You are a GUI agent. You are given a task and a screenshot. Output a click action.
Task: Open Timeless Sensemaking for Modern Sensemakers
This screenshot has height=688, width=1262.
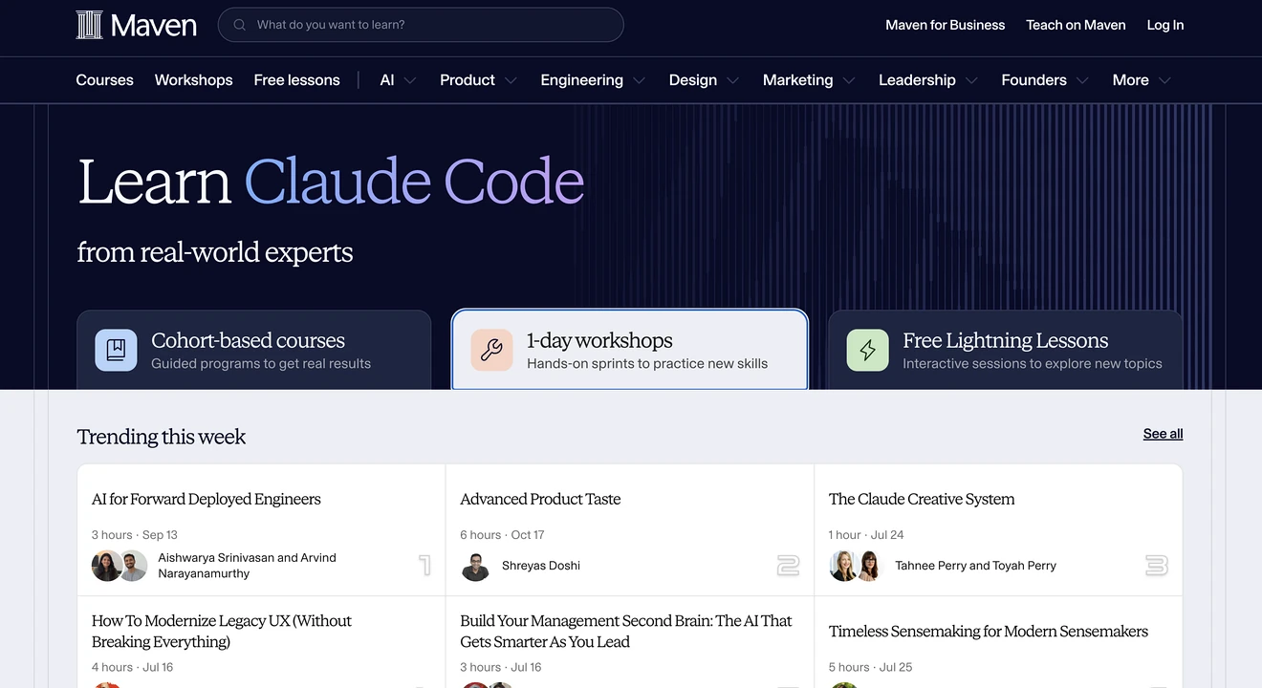click(x=989, y=631)
